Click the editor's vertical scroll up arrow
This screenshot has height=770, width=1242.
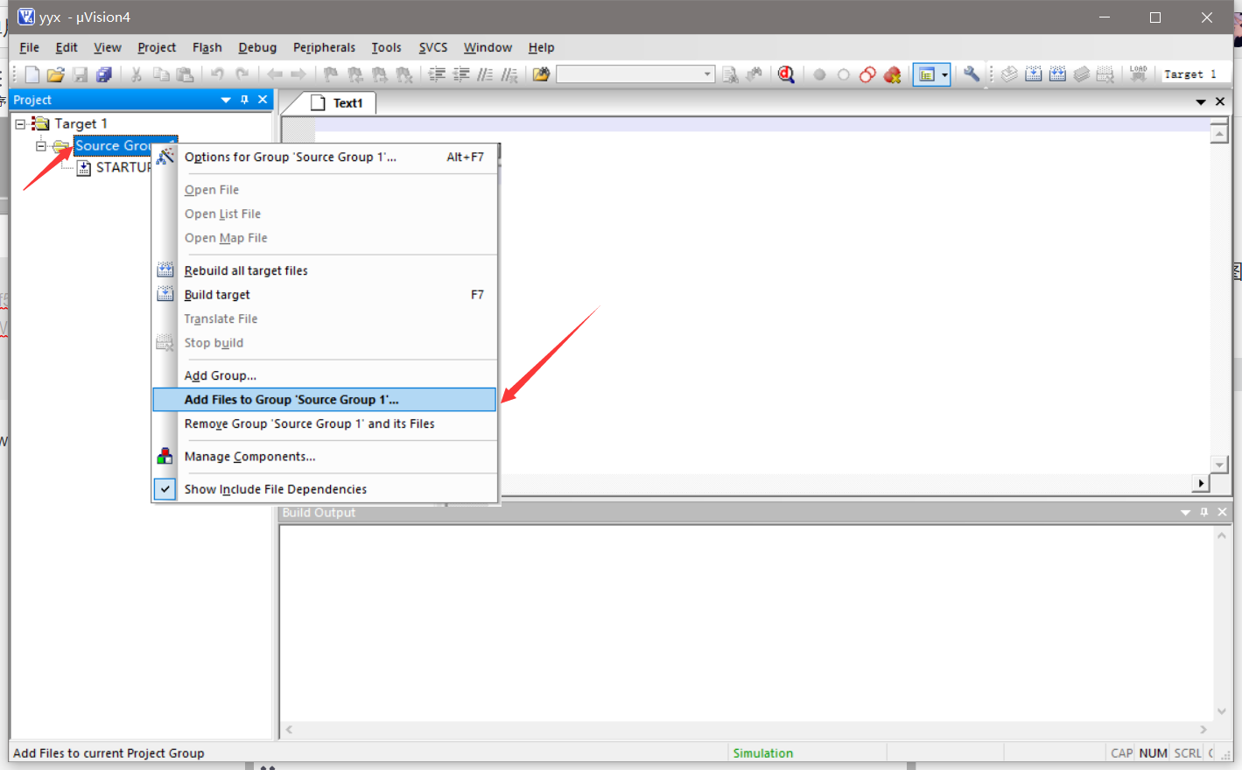pyautogui.click(x=1218, y=134)
